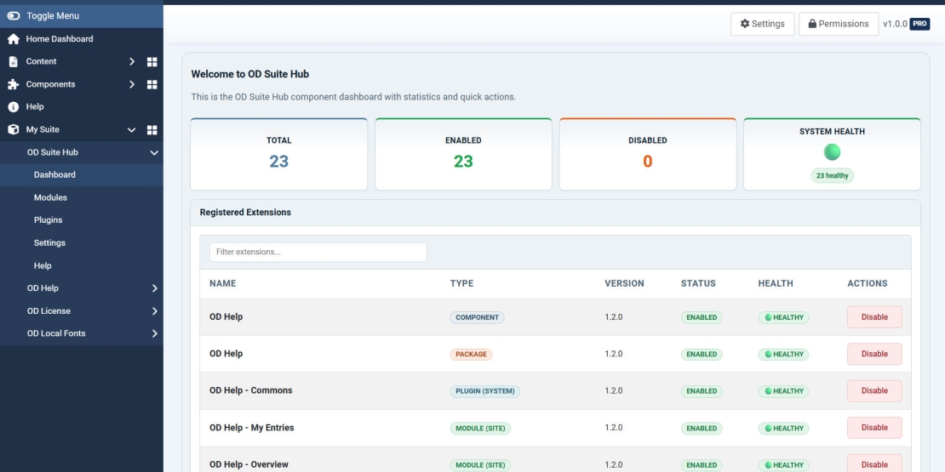Click the OD Help - Overview name
The image size is (945, 472).
(249, 465)
